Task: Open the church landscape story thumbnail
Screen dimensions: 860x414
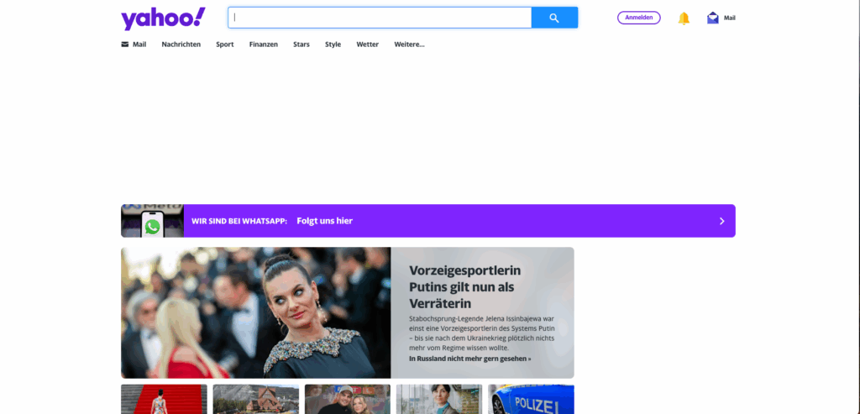Action: [x=256, y=399]
